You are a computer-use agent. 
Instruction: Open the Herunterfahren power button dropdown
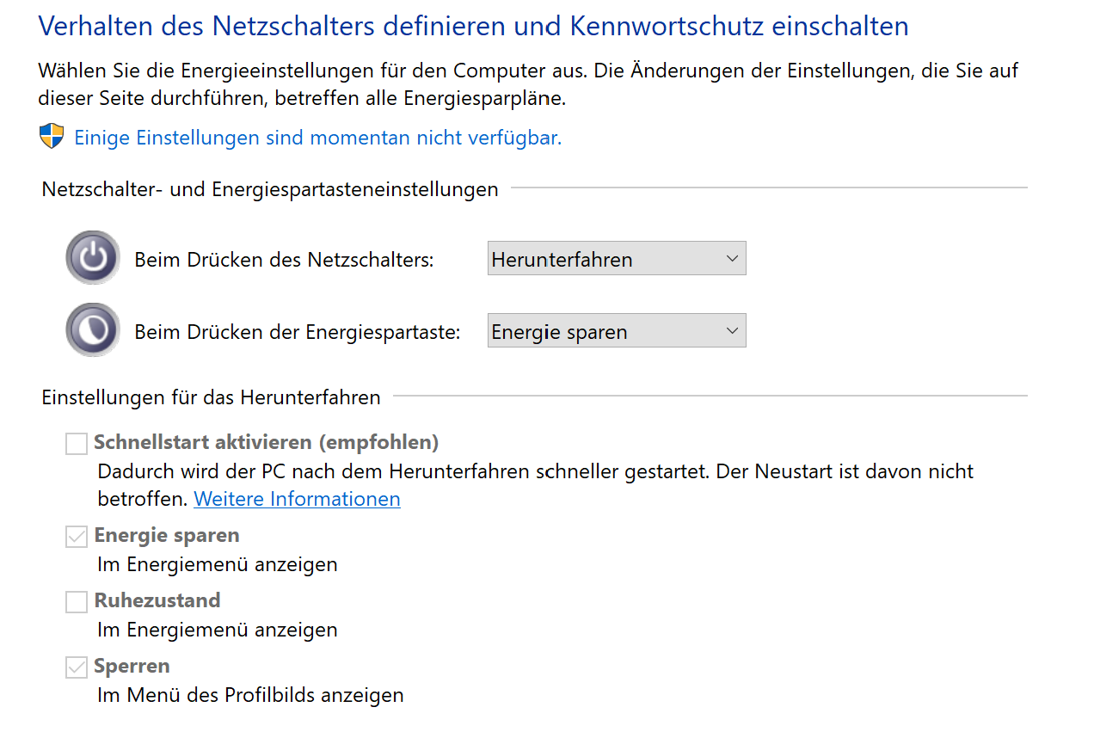[x=616, y=259]
